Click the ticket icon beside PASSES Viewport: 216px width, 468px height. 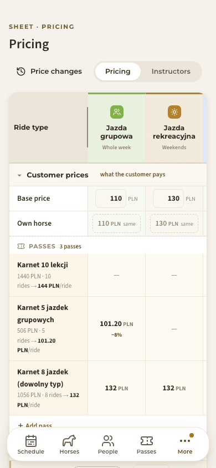tap(21, 246)
